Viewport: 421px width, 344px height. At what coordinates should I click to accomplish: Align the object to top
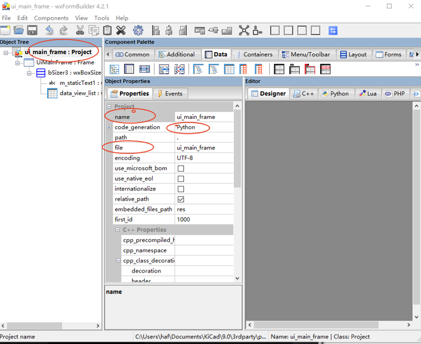click(x=199, y=30)
